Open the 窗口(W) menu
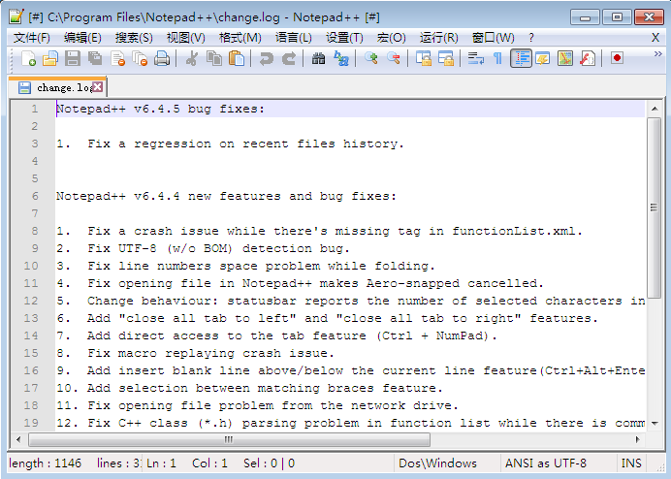671x479 pixels. (x=493, y=38)
